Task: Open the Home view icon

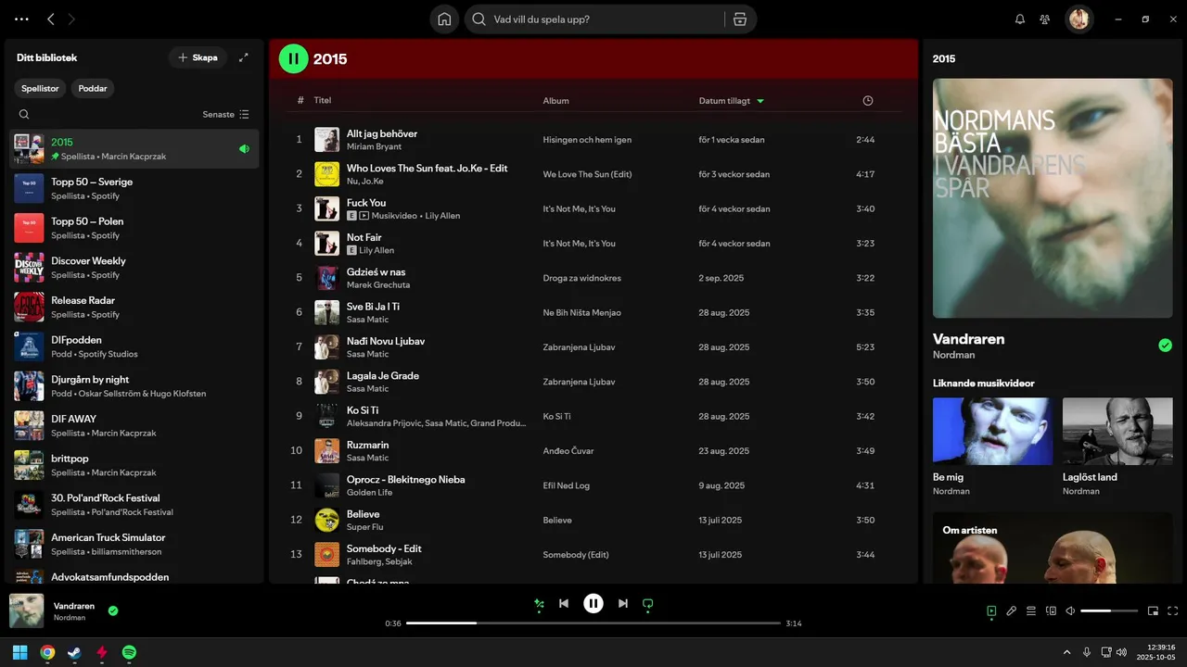Action: click(x=444, y=19)
